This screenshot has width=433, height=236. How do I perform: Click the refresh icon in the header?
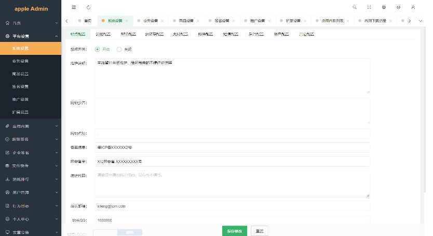(88, 8)
